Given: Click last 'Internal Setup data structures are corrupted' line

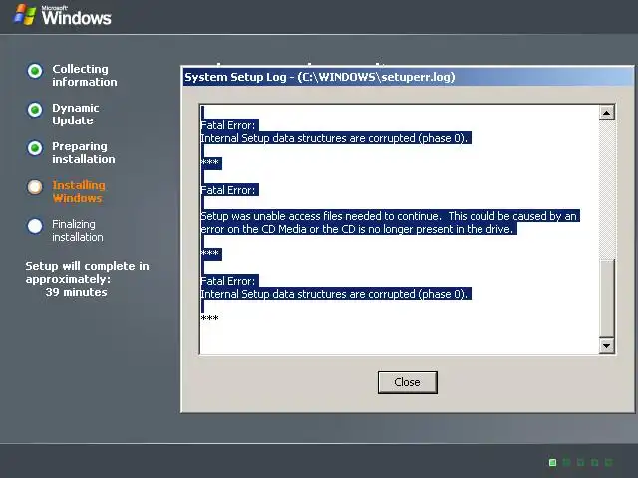Looking at the screenshot, I should 334,294.
